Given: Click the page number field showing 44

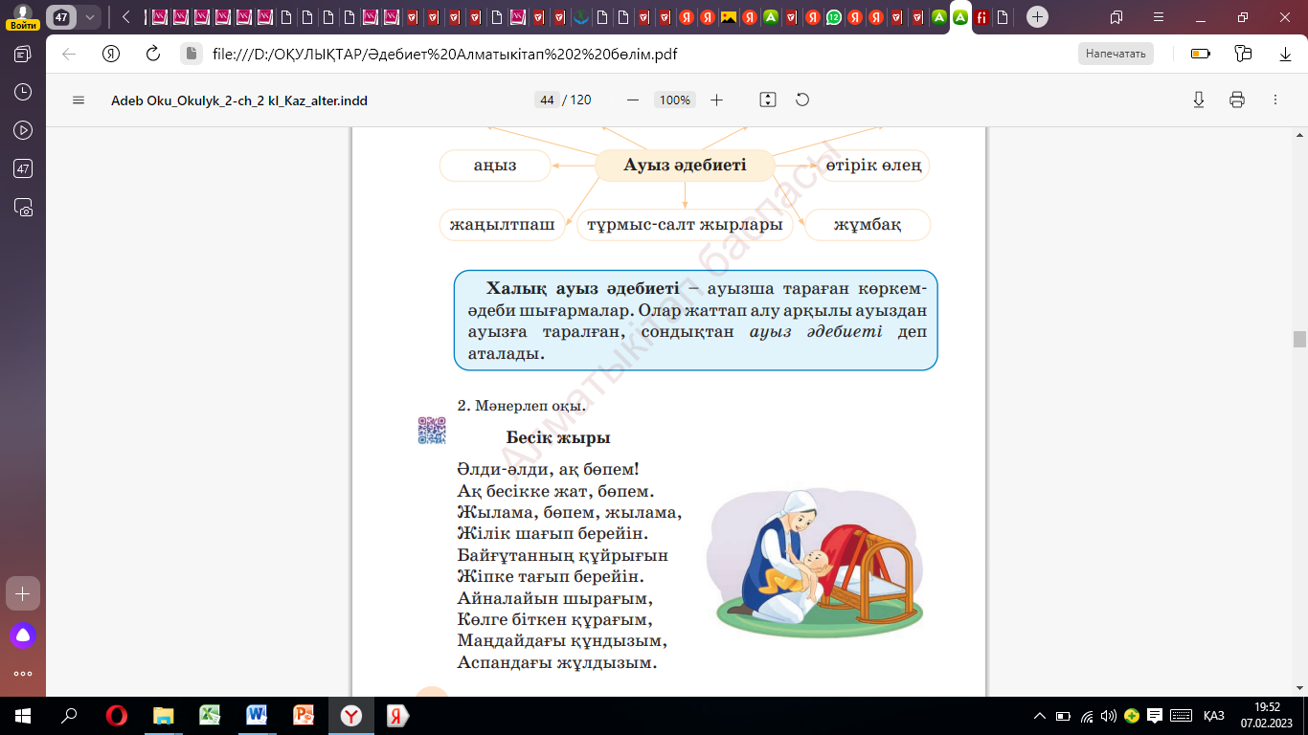Looking at the screenshot, I should click(x=547, y=100).
